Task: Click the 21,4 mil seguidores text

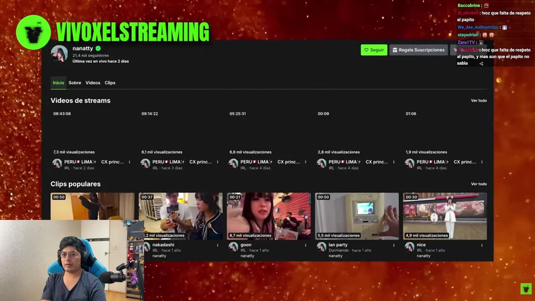Action: (x=91, y=55)
